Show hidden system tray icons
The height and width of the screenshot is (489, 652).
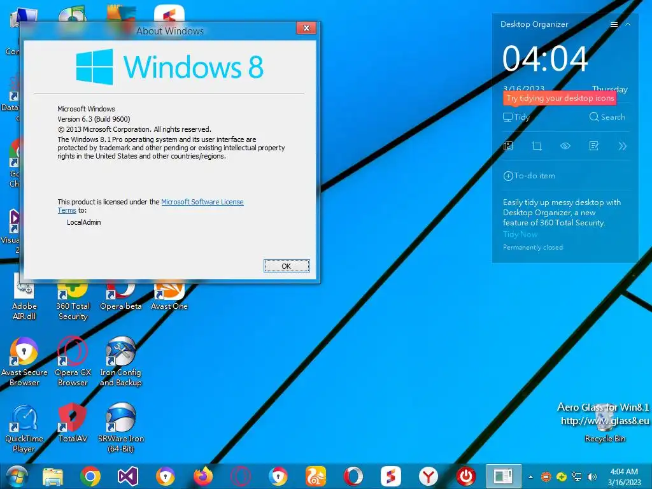point(530,477)
